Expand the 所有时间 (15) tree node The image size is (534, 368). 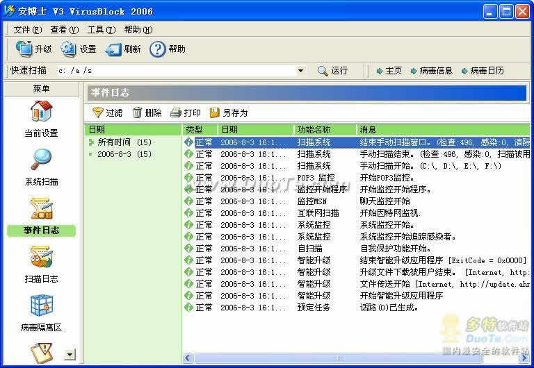(x=91, y=142)
